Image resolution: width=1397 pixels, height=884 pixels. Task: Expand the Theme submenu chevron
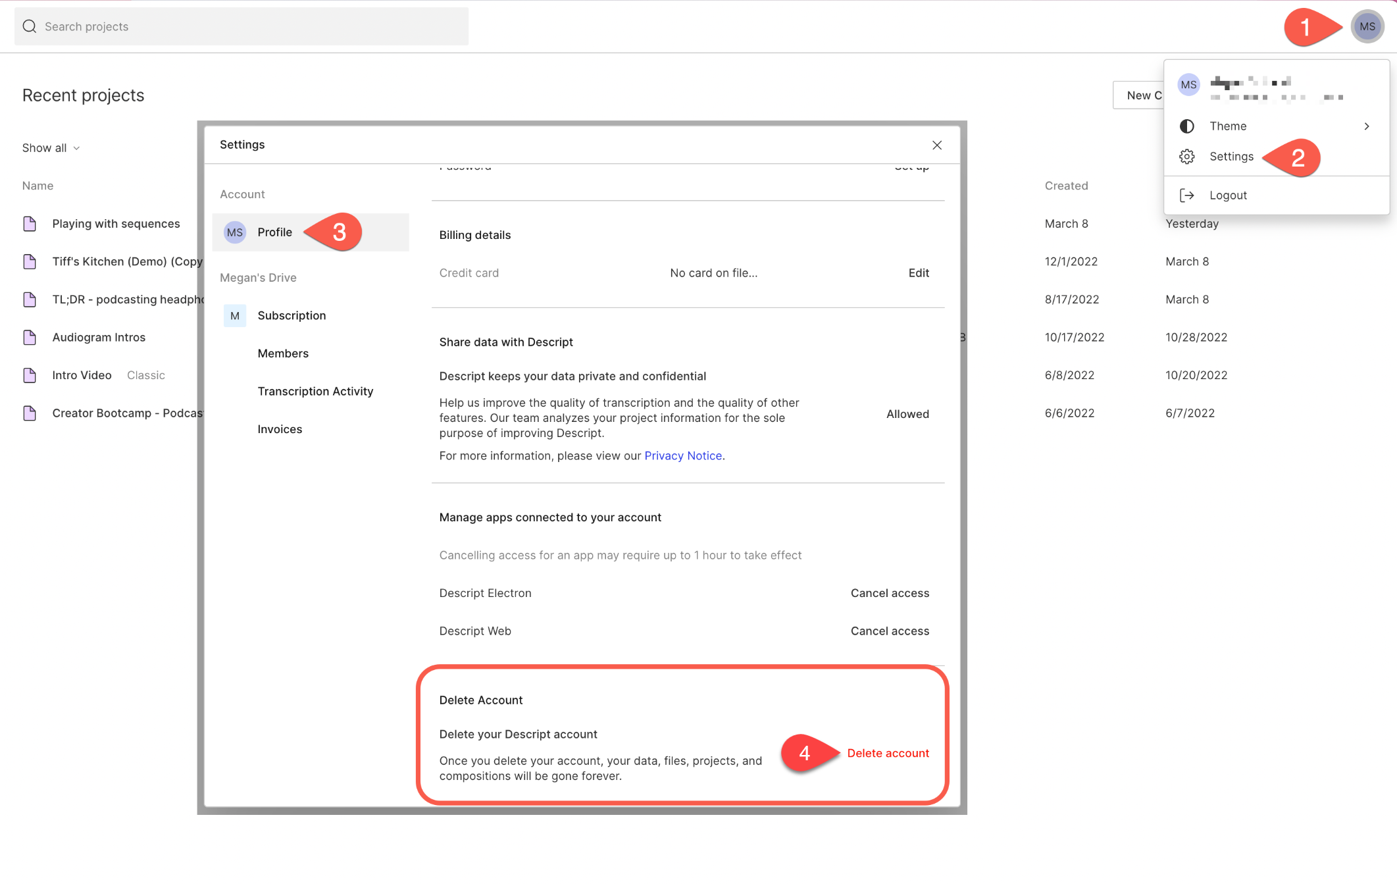[1367, 126]
